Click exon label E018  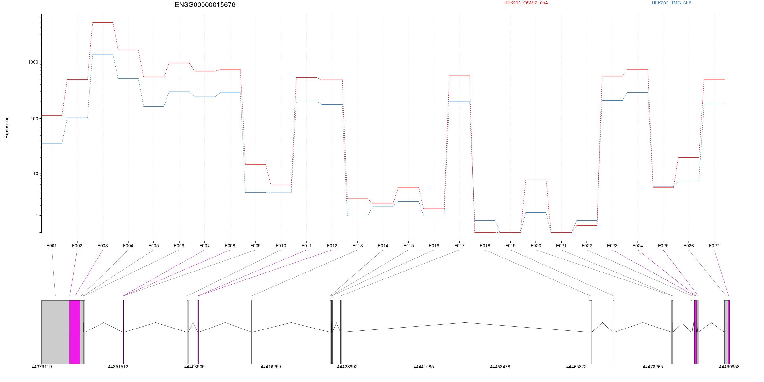point(485,246)
